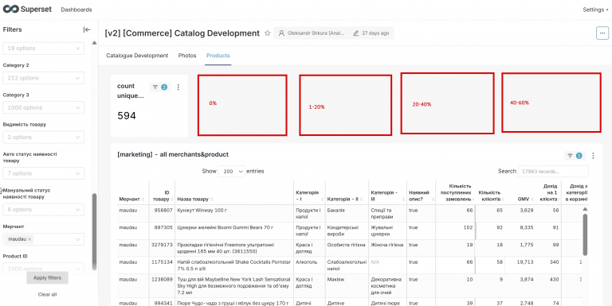This screenshot has height=306, width=612.
Task: Sort by ID товару sort icon
Action: [x=172, y=199]
